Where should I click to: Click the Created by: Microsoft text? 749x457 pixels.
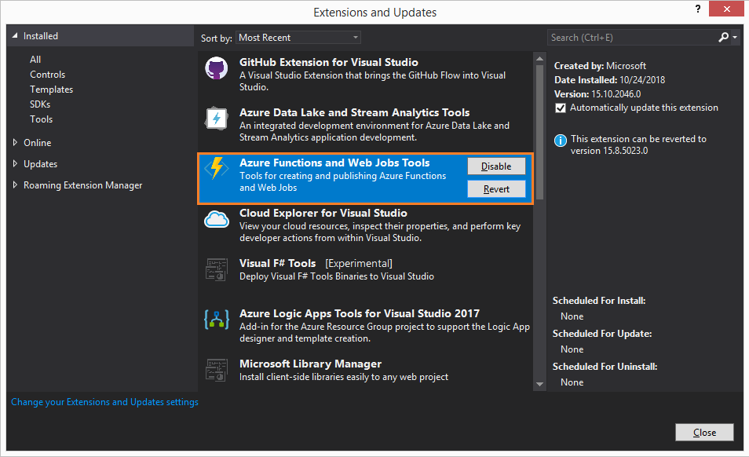tap(600, 66)
